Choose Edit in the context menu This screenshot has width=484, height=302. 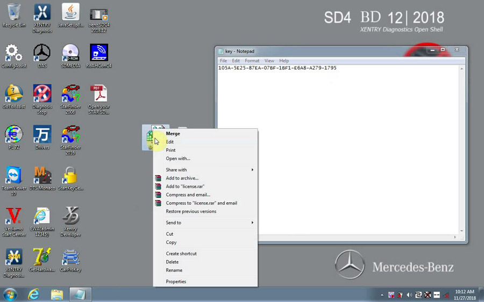205,142
